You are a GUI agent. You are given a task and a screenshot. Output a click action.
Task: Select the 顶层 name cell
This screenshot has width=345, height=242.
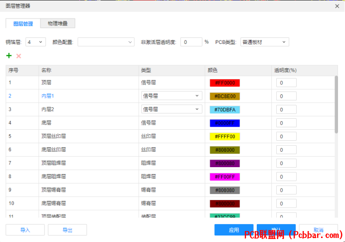coord(89,82)
